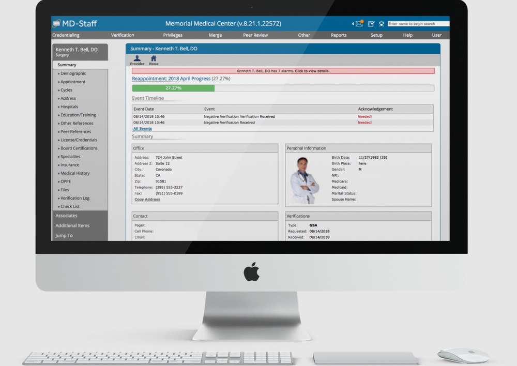The height and width of the screenshot is (366, 517).
Task: Open the Peer Review menu
Action: 255,35
